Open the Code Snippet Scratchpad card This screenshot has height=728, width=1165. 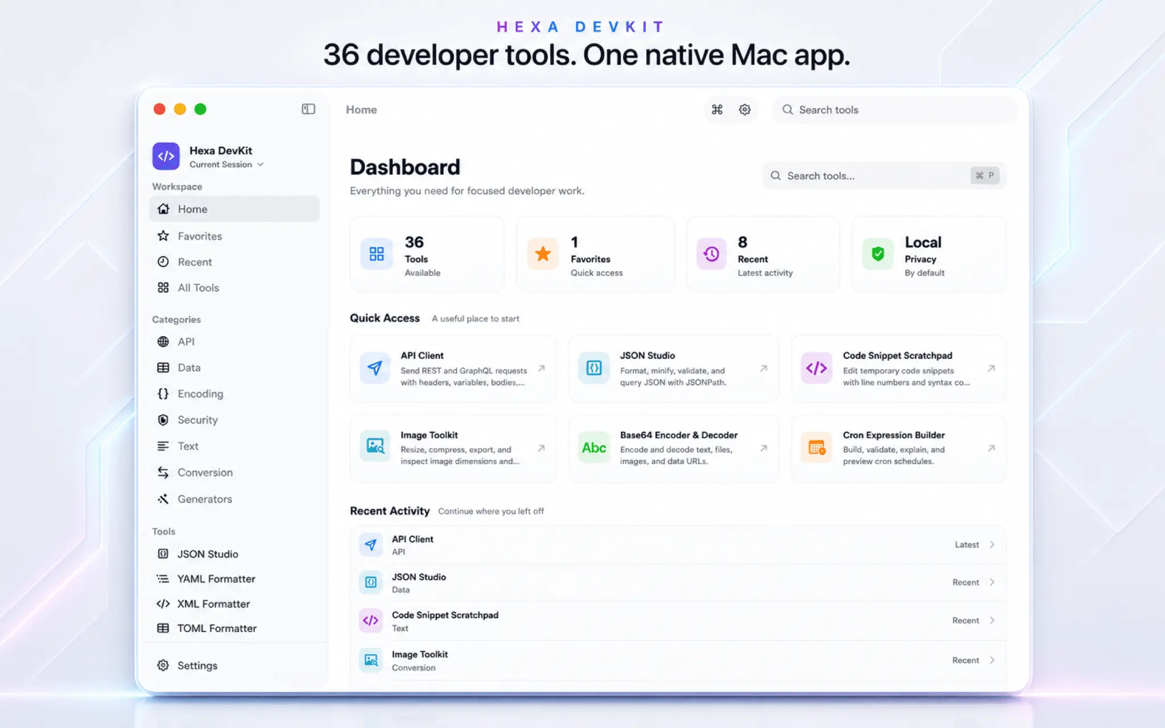coord(899,369)
